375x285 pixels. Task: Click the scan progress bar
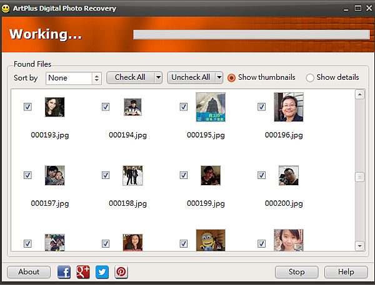tap(251, 34)
